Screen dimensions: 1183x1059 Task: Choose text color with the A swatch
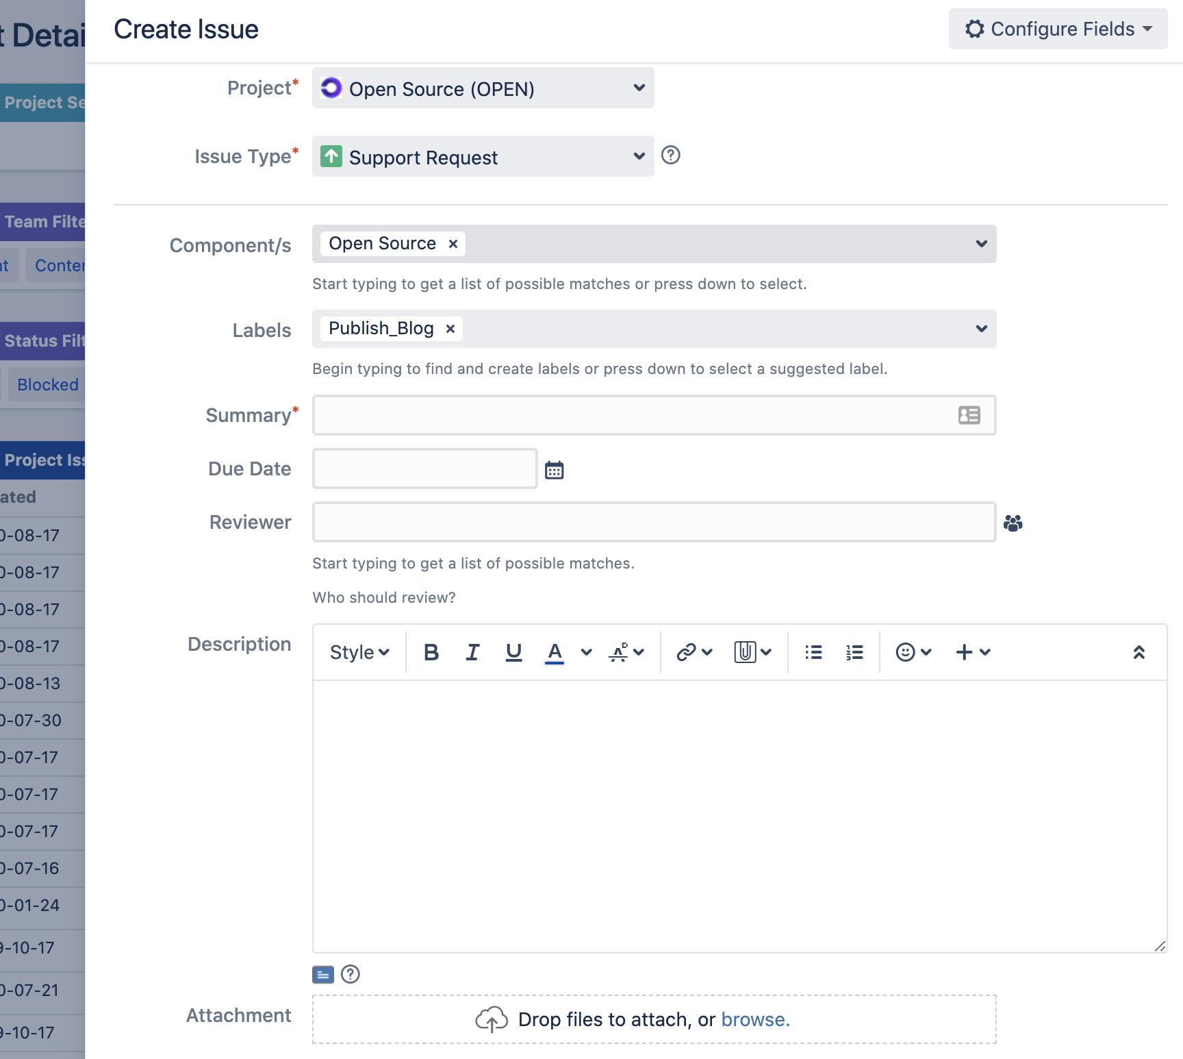click(555, 652)
